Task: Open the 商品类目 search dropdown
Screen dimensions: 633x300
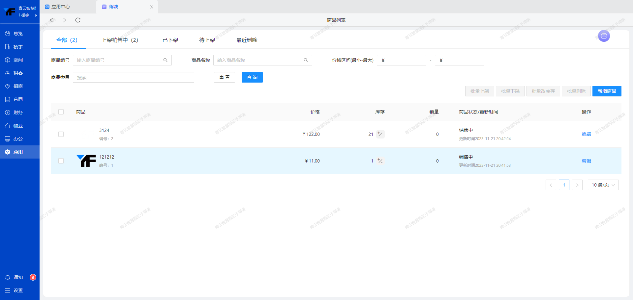Action: pos(133,77)
